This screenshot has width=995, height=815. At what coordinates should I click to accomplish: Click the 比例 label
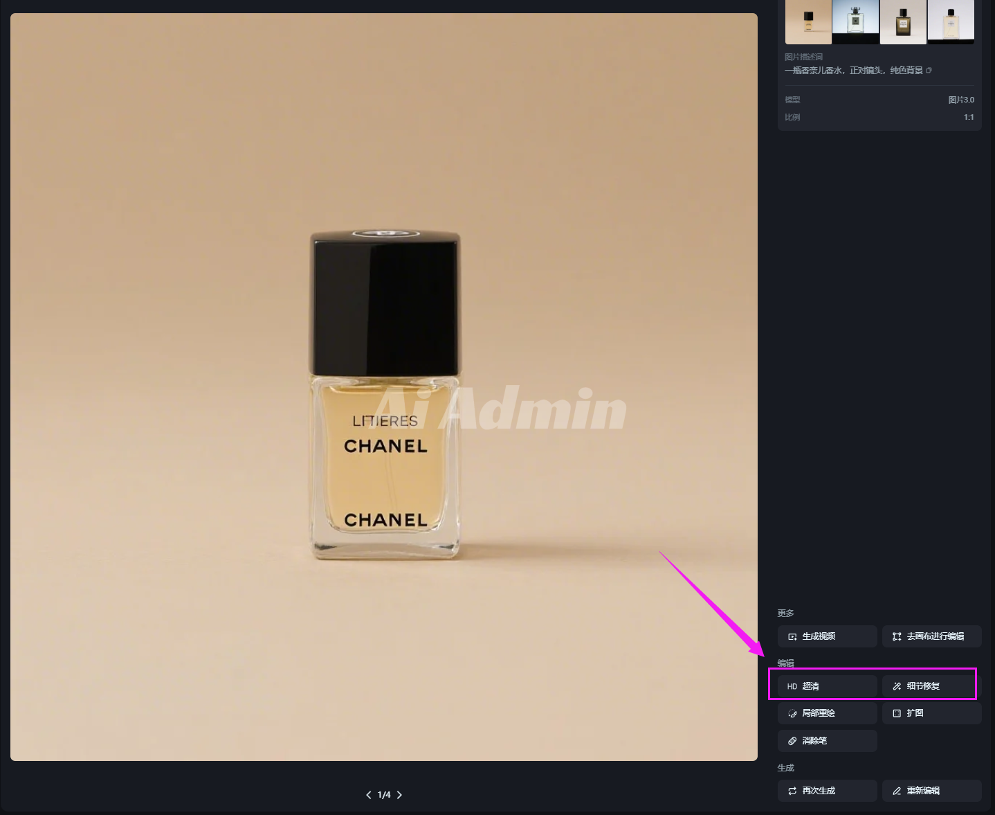[792, 117]
